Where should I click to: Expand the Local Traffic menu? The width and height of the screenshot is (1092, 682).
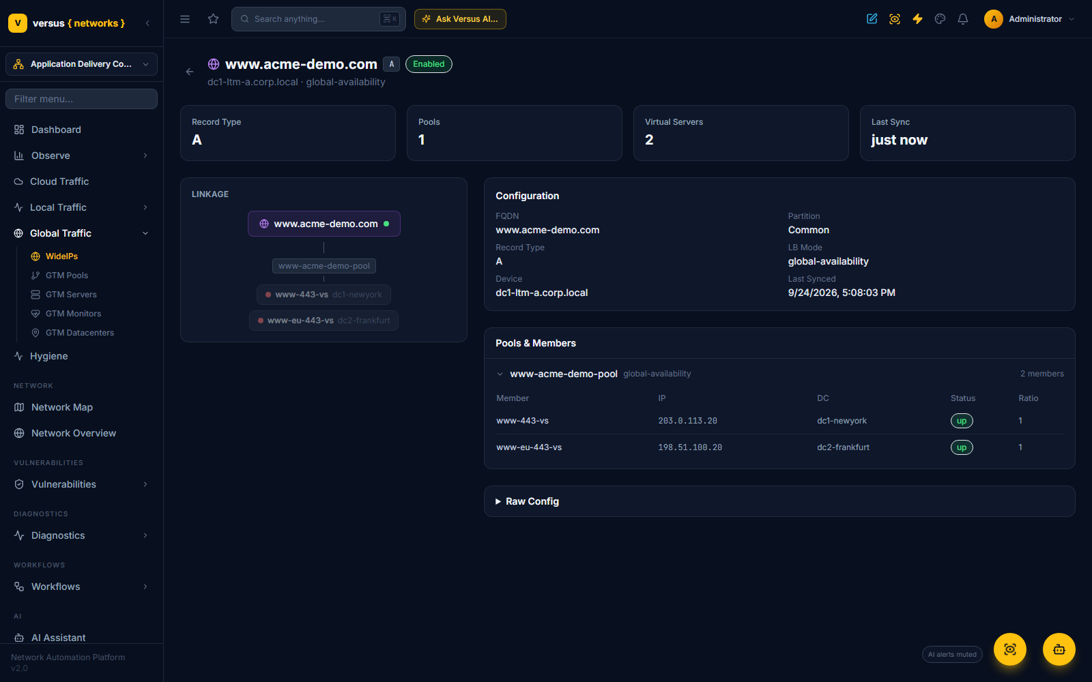tap(81, 207)
